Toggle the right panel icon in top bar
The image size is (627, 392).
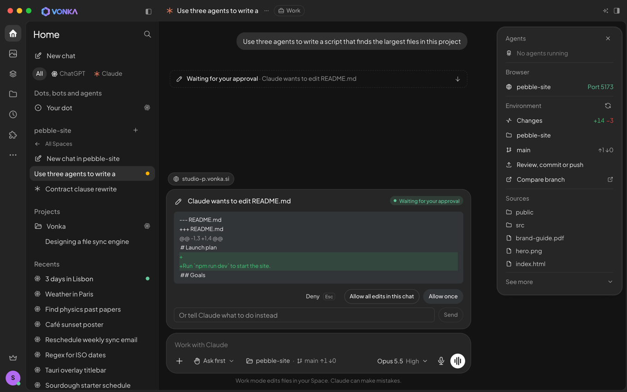click(x=617, y=11)
